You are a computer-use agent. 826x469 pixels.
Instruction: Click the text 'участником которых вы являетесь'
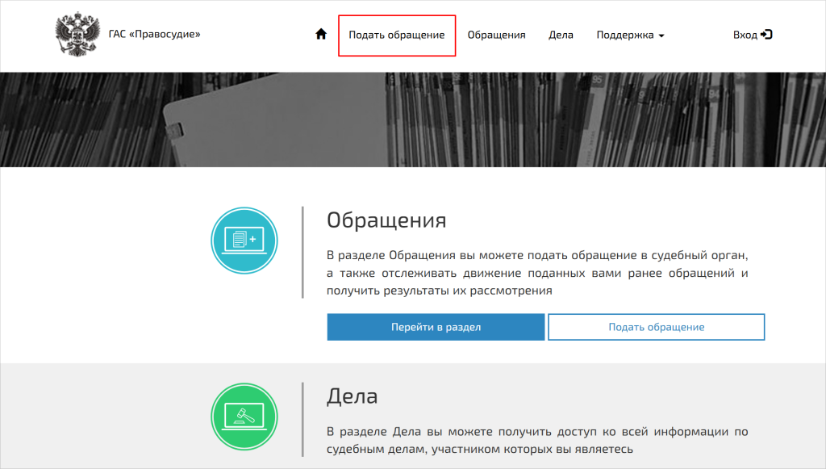point(532,449)
